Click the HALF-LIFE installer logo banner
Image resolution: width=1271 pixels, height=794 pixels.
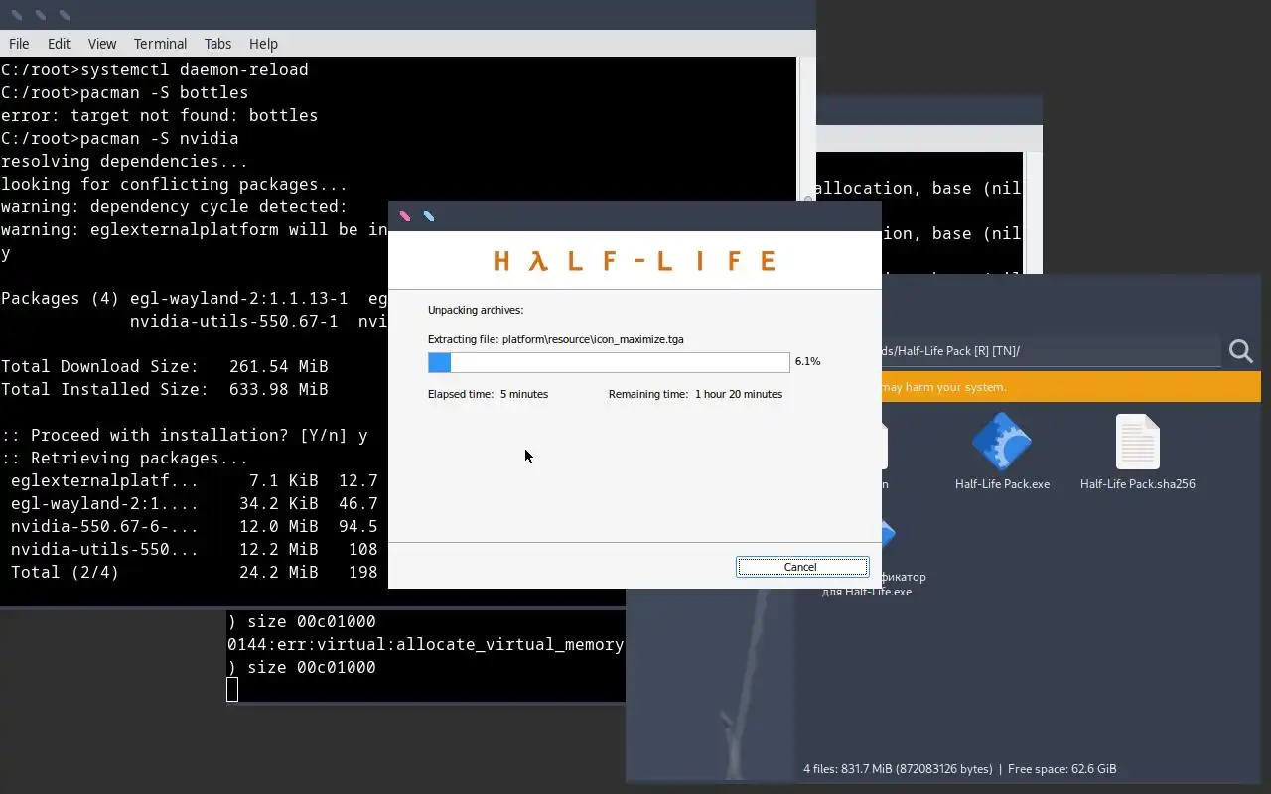tap(635, 261)
